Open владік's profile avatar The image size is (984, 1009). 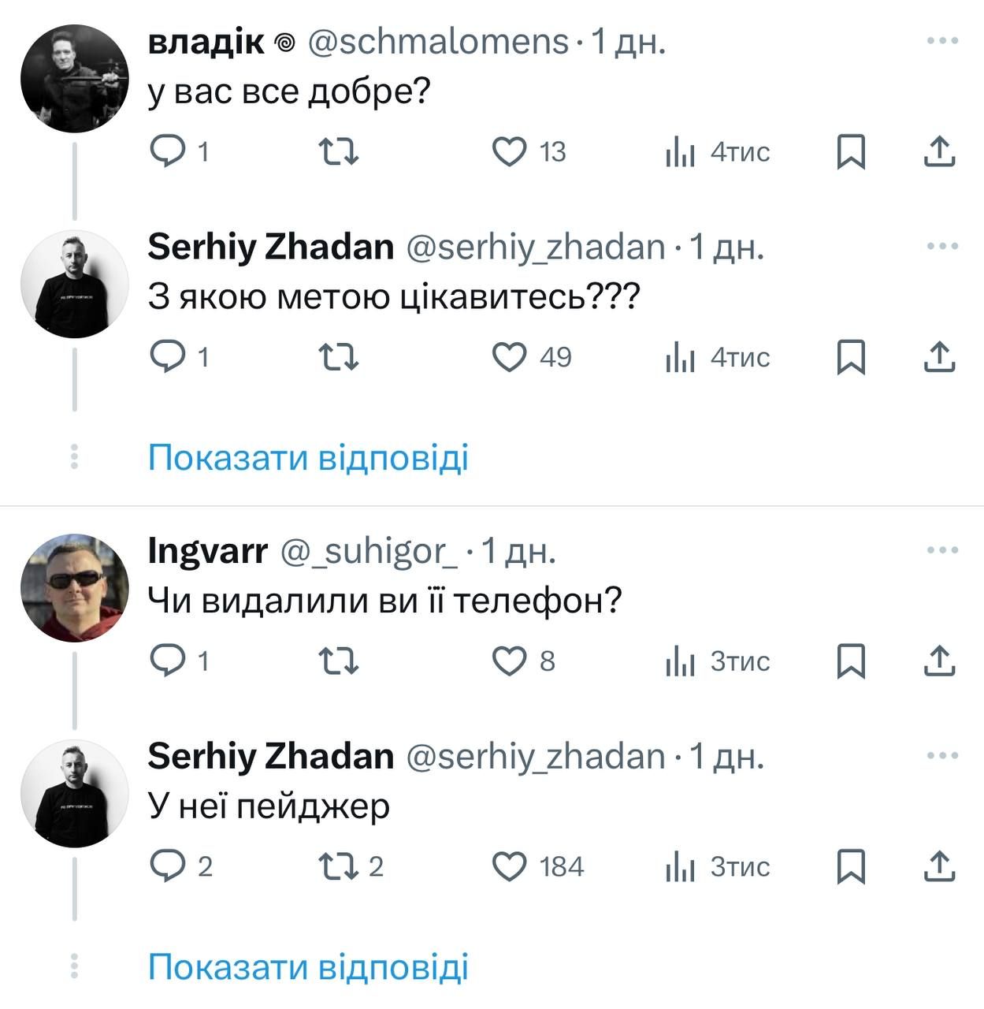[x=74, y=78]
